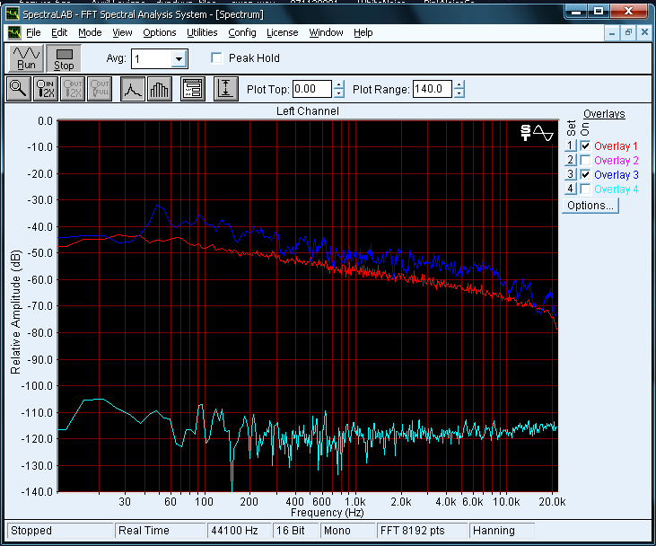Decrease Plot Range with down arrow

(459, 93)
